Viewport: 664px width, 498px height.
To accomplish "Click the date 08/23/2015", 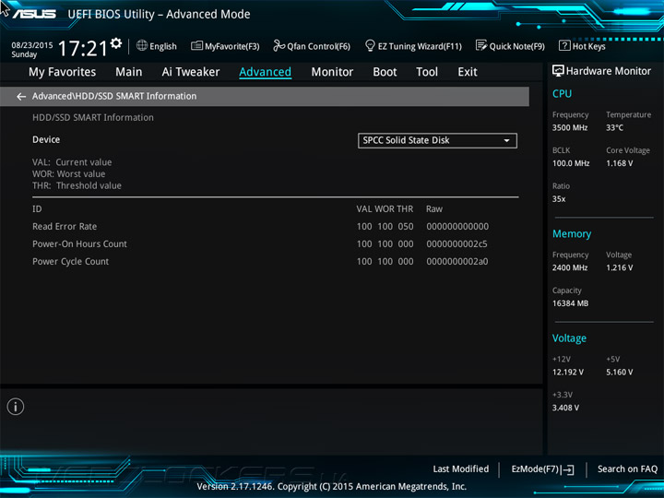I will [32, 44].
